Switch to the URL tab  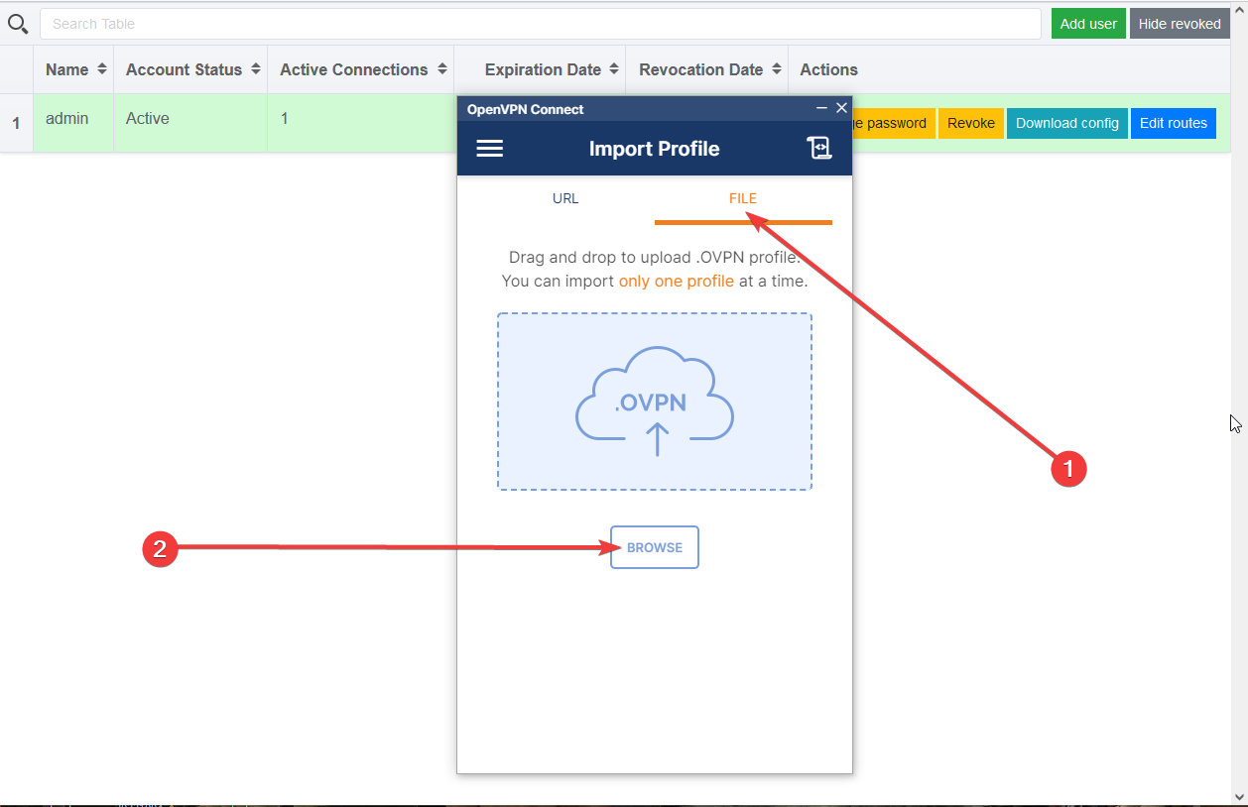(565, 198)
